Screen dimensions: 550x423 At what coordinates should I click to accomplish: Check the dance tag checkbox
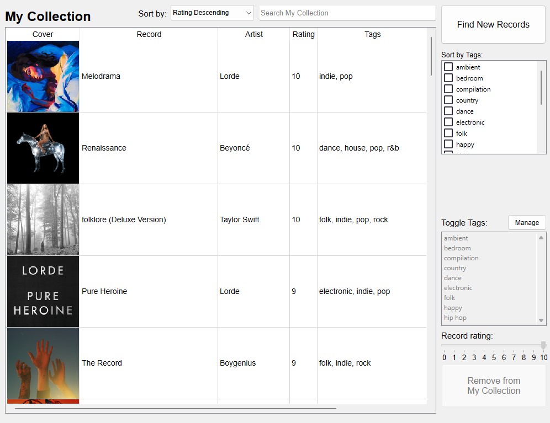click(448, 111)
